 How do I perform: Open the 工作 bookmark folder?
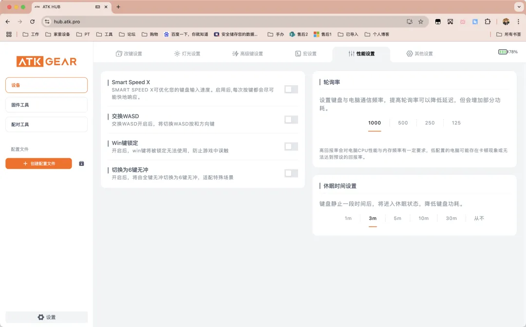click(31, 35)
